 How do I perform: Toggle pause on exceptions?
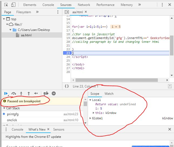tap(54, 93)
